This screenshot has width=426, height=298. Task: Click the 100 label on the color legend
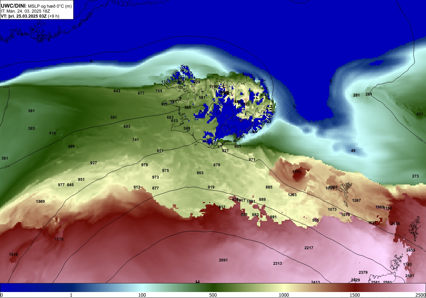point(142,295)
